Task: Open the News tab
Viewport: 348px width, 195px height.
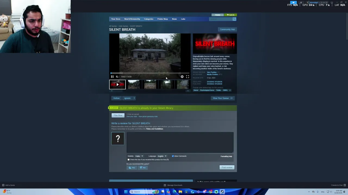Action: click(174, 19)
